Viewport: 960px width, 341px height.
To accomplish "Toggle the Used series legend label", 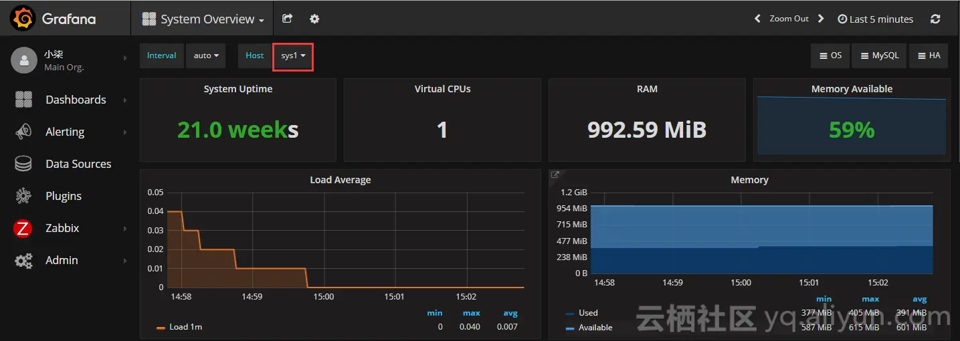I will pos(589,312).
